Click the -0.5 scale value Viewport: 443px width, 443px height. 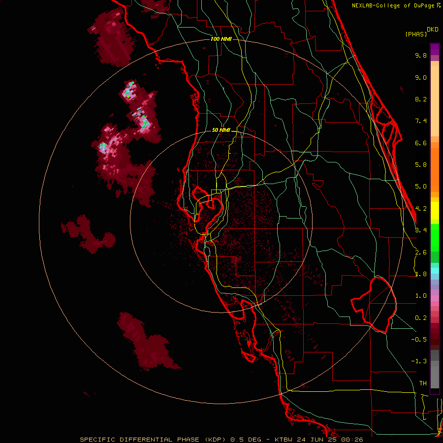pos(419,340)
